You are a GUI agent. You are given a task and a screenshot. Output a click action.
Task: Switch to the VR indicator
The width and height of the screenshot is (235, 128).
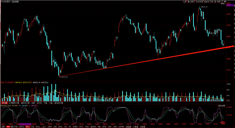(x=70, y=127)
